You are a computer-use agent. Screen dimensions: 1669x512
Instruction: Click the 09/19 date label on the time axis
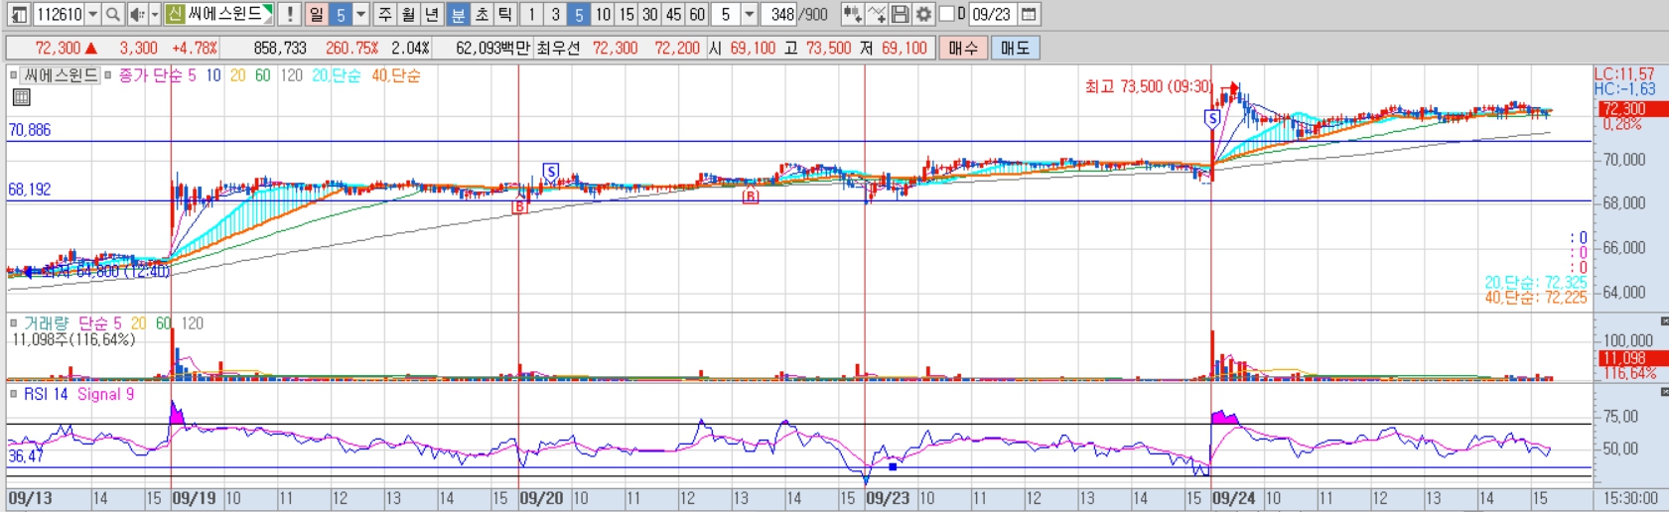(x=194, y=498)
